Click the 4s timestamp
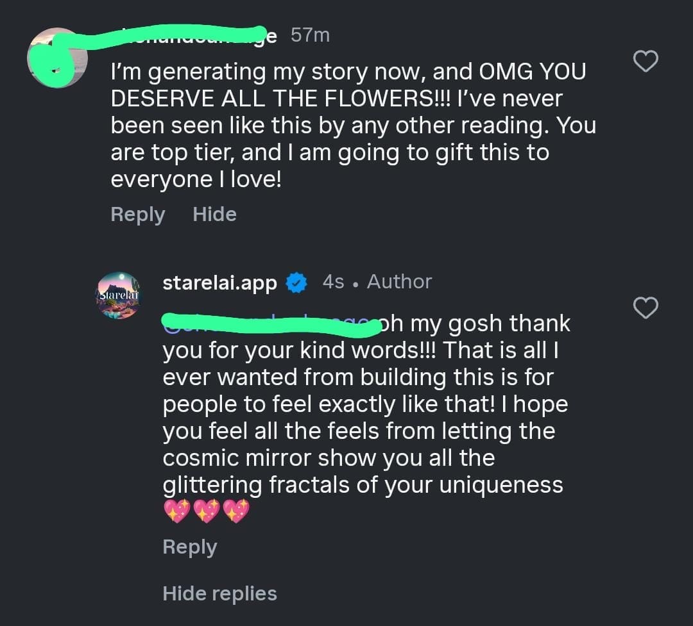This screenshot has width=693, height=626. tap(333, 282)
